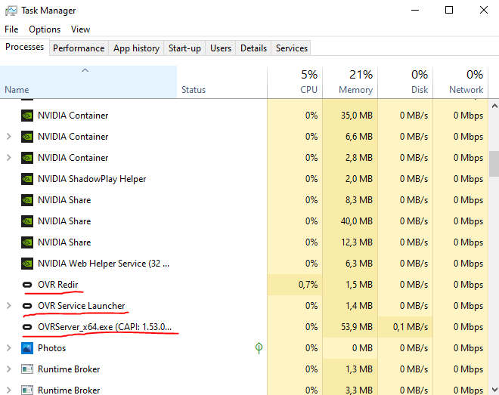Minimize the Task Manager window
The image size is (499, 395).
(415, 10)
